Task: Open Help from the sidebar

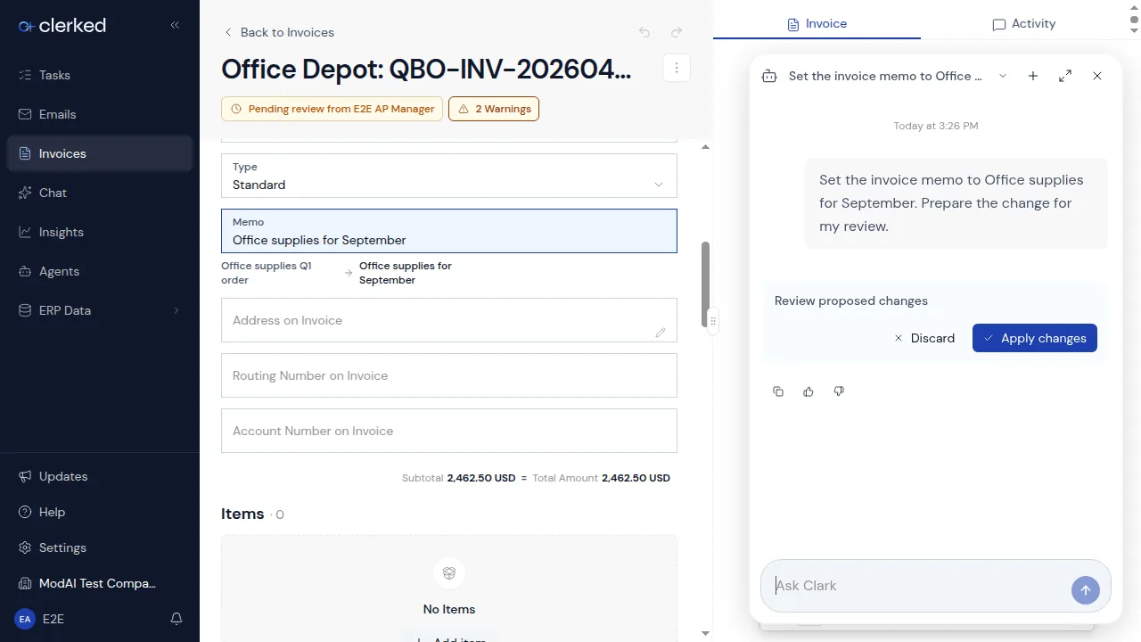Action: 100,512
